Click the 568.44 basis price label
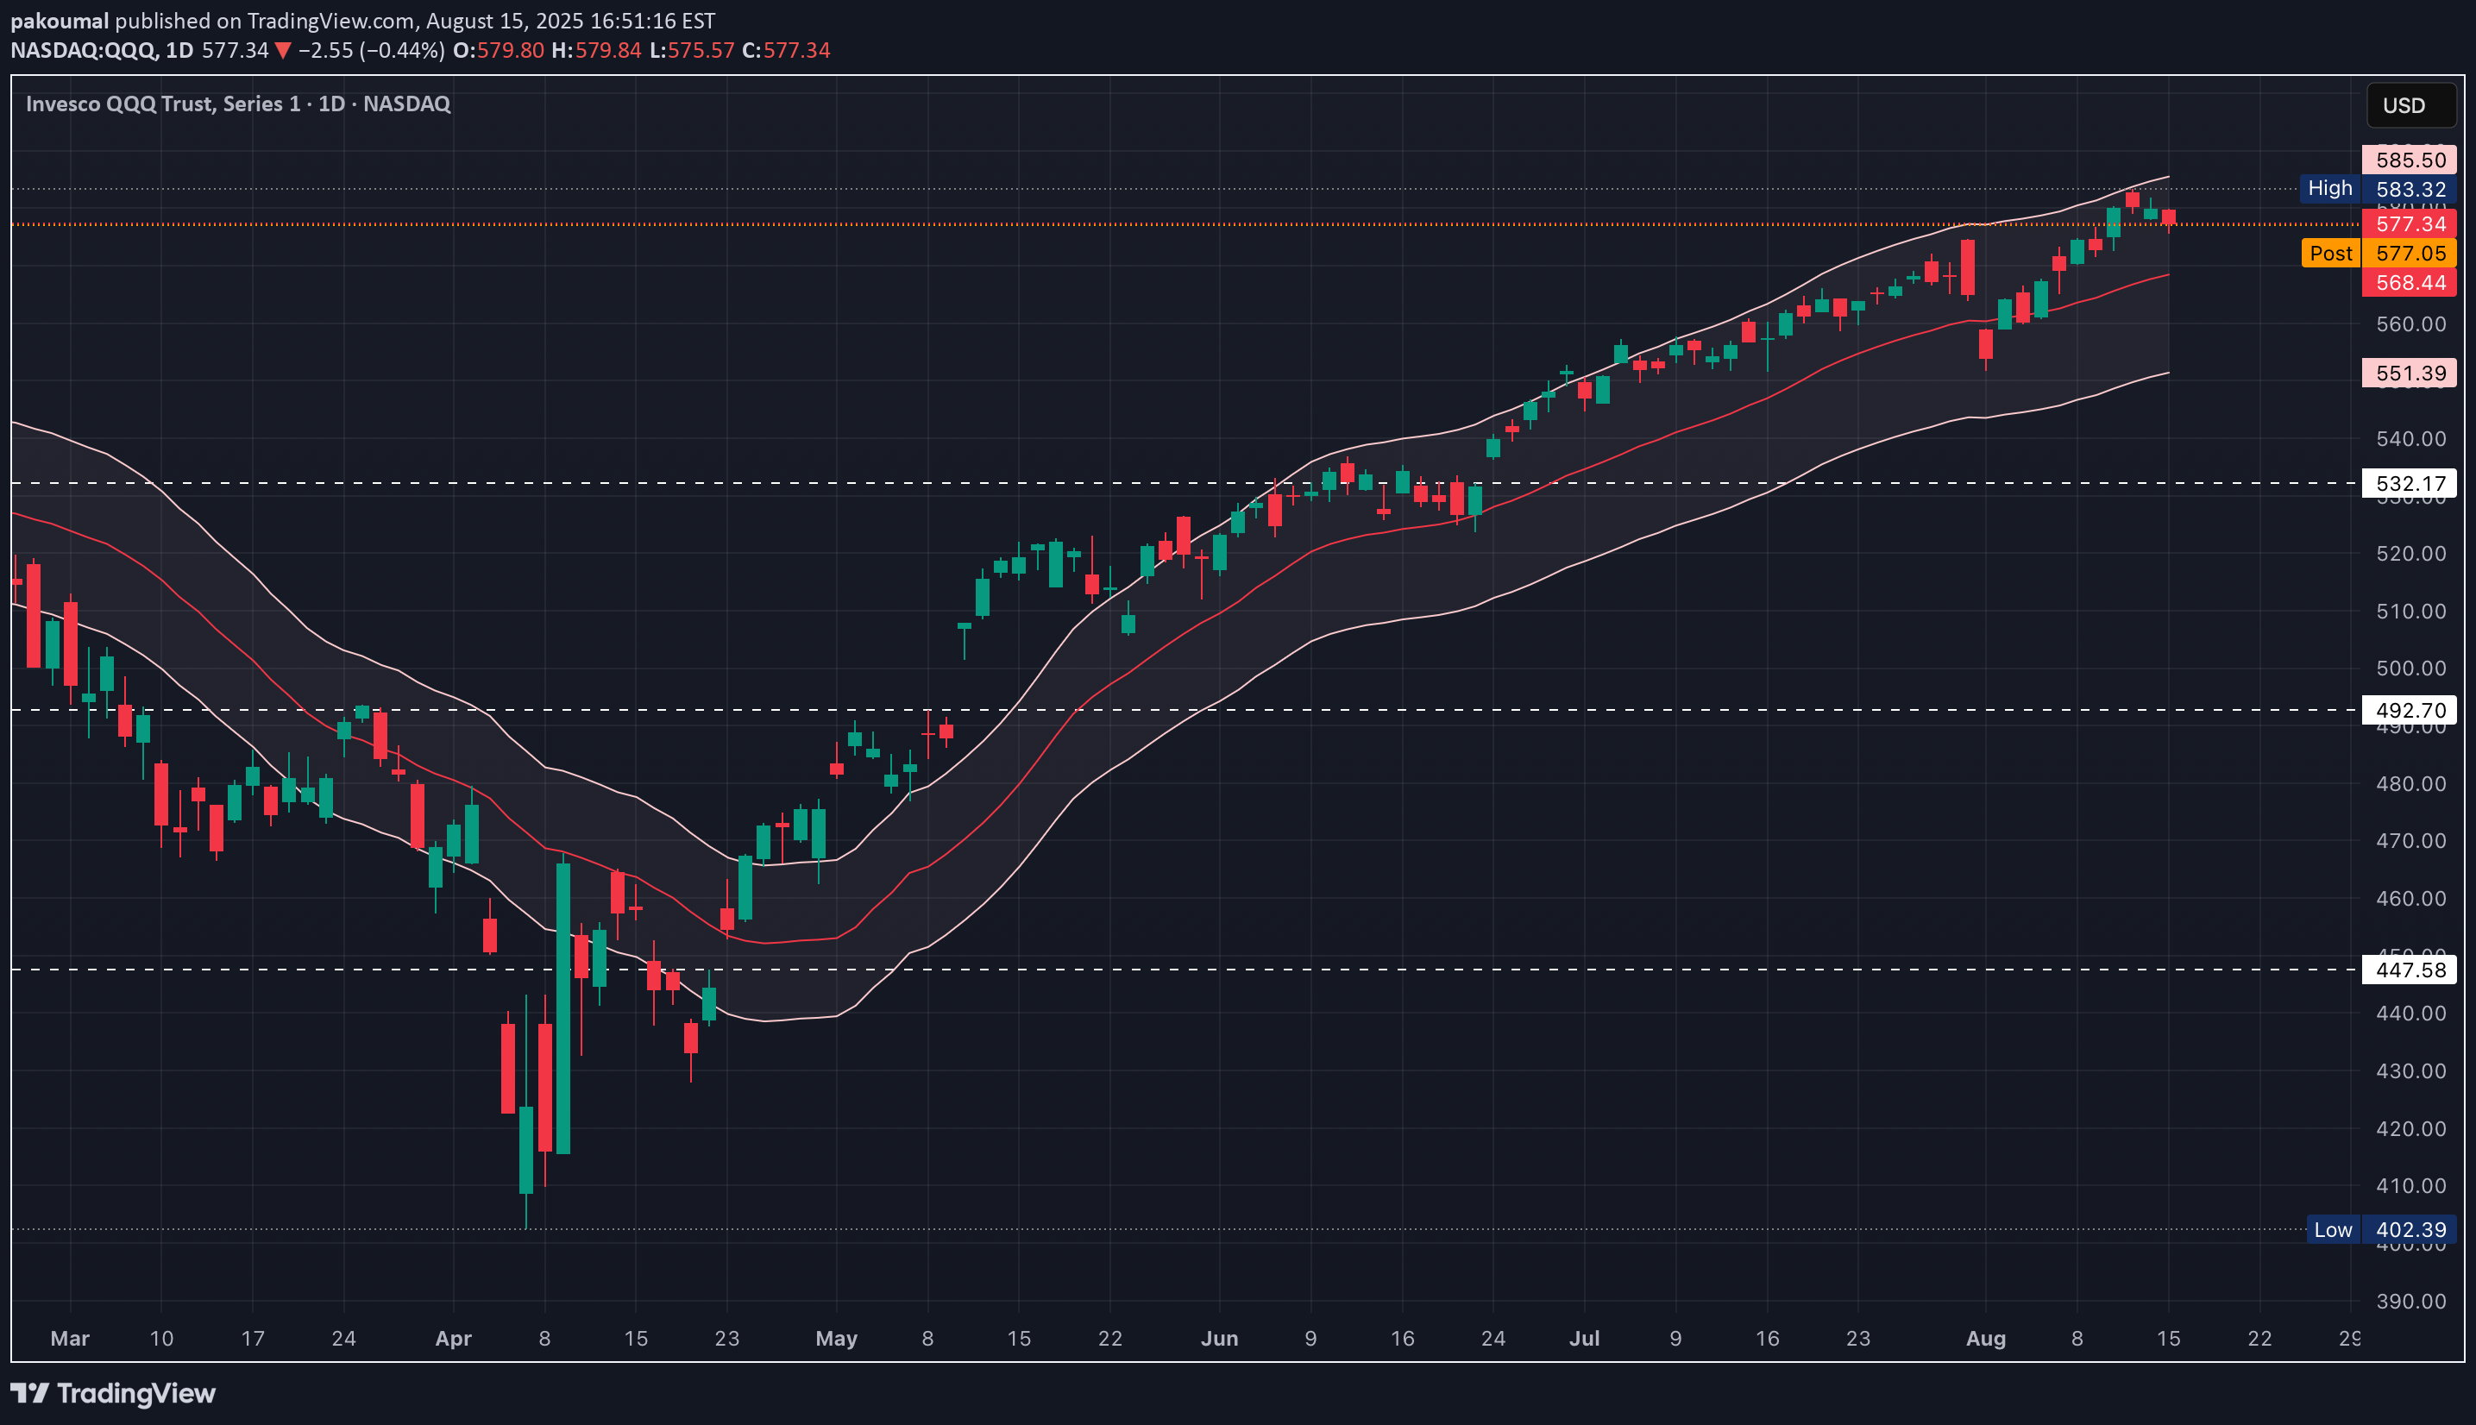This screenshot has height=1425, width=2476. point(2409,283)
